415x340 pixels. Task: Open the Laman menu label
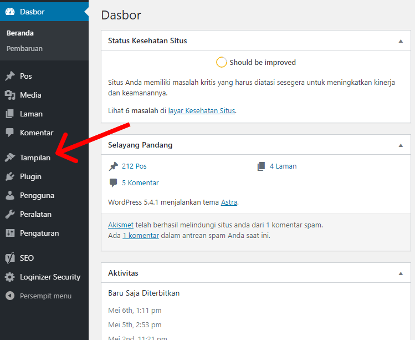[x=31, y=114]
